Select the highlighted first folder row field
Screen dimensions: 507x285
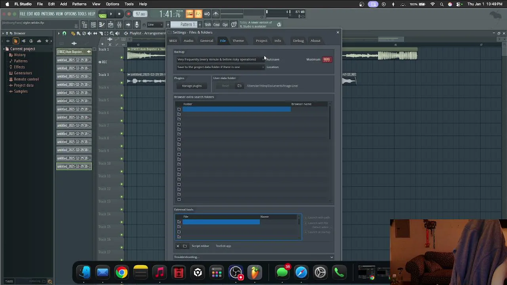236,109
